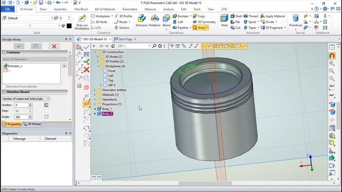Expand the 3D Nodes [2] folder
The height and width of the screenshot is (192, 342).
(98, 57)
